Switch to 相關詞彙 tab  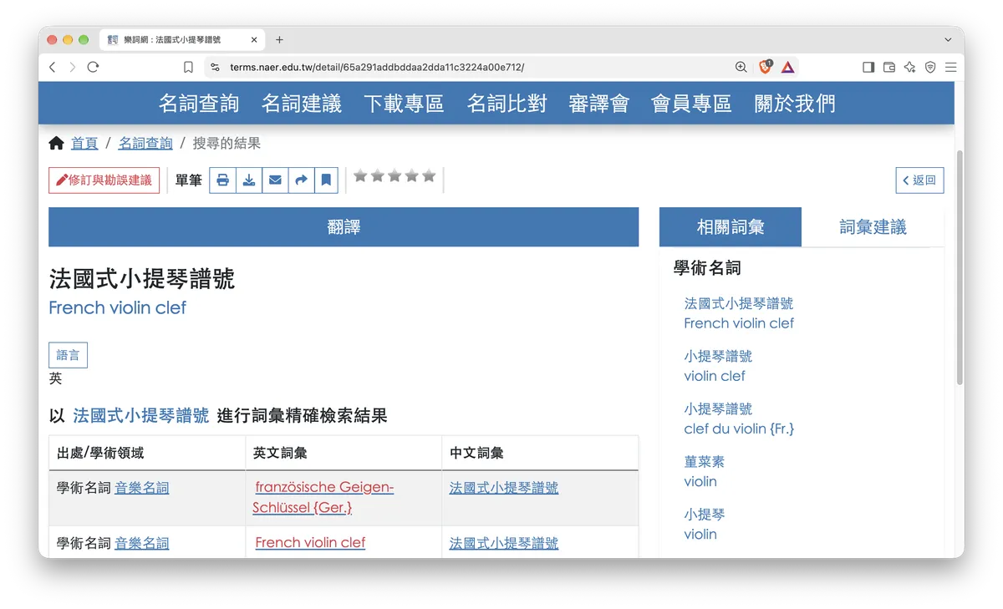pos(731,227)
